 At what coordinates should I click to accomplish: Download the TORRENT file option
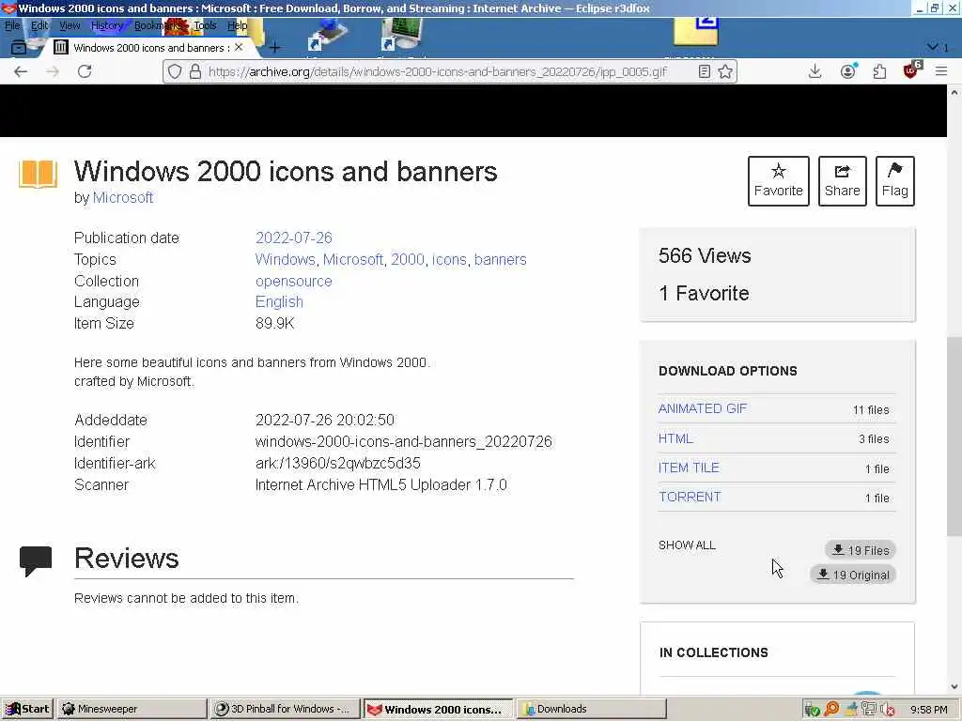[x=690, y=497]
